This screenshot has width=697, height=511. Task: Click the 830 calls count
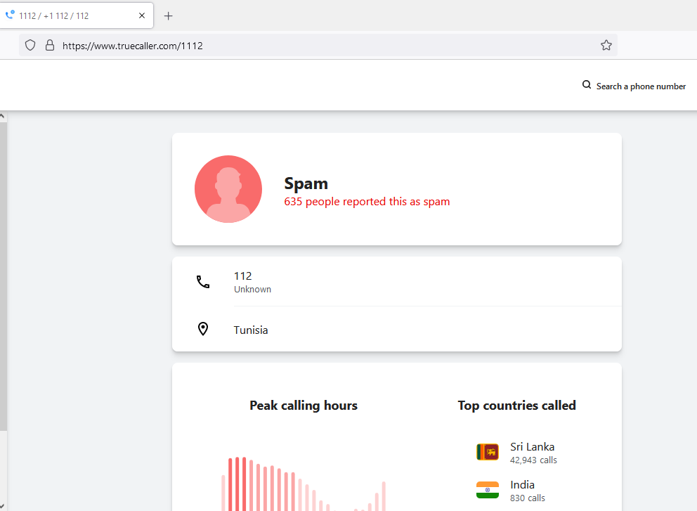point(527,498)
